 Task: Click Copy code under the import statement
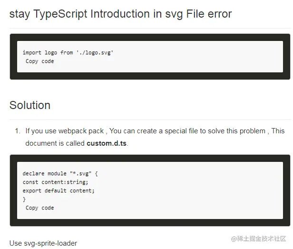click(39, 61)
